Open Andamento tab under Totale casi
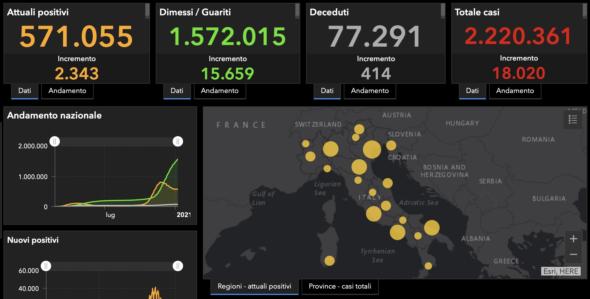The width and height of the screenshot is (590, 299). pos(515,91)
